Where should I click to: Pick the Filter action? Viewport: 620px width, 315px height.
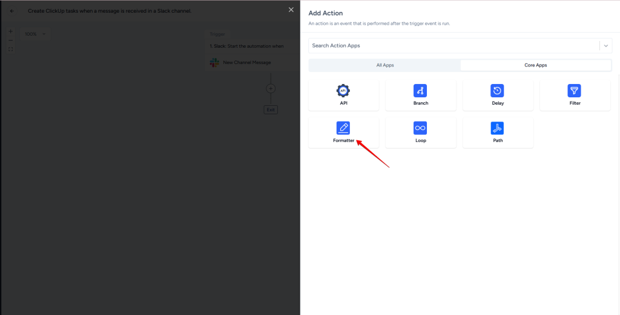click(x=574, y=96)
